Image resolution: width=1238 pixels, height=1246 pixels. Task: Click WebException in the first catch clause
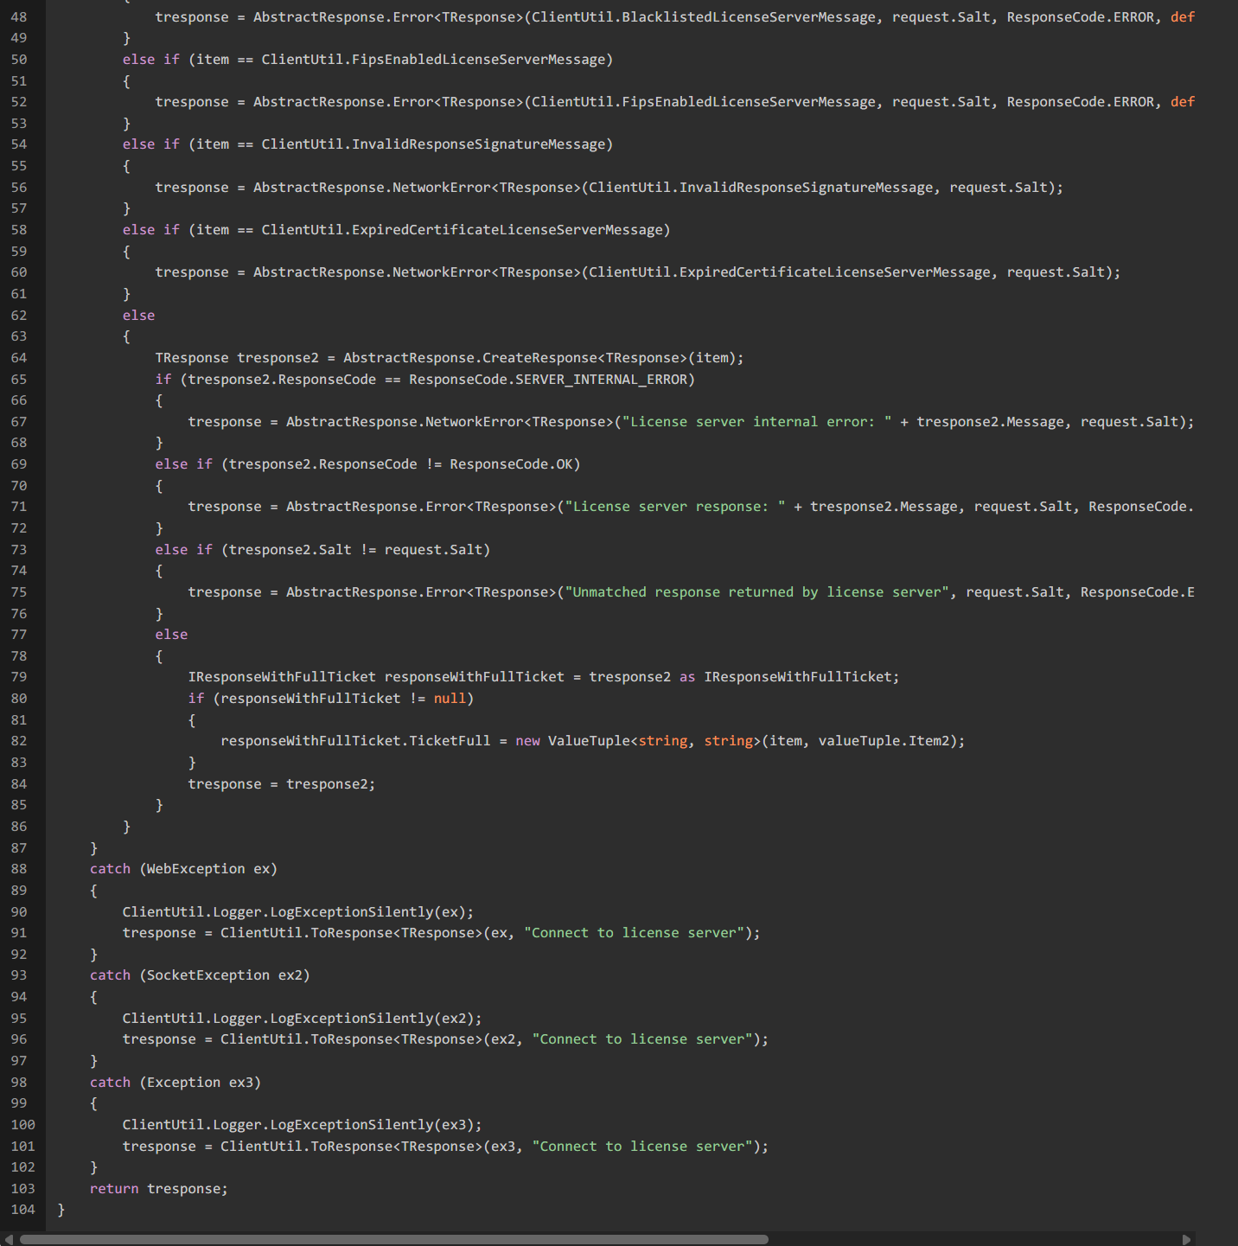tap(195, 869)
